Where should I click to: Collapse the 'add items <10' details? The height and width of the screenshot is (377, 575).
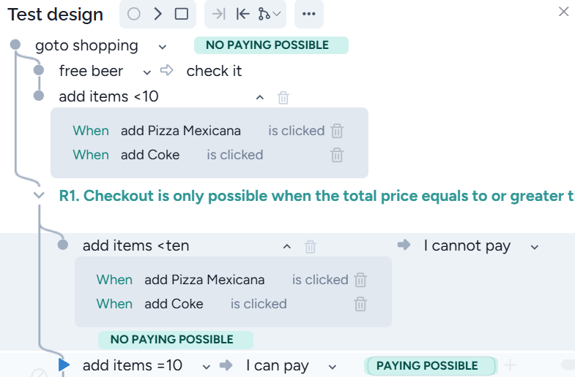point(259,97)
